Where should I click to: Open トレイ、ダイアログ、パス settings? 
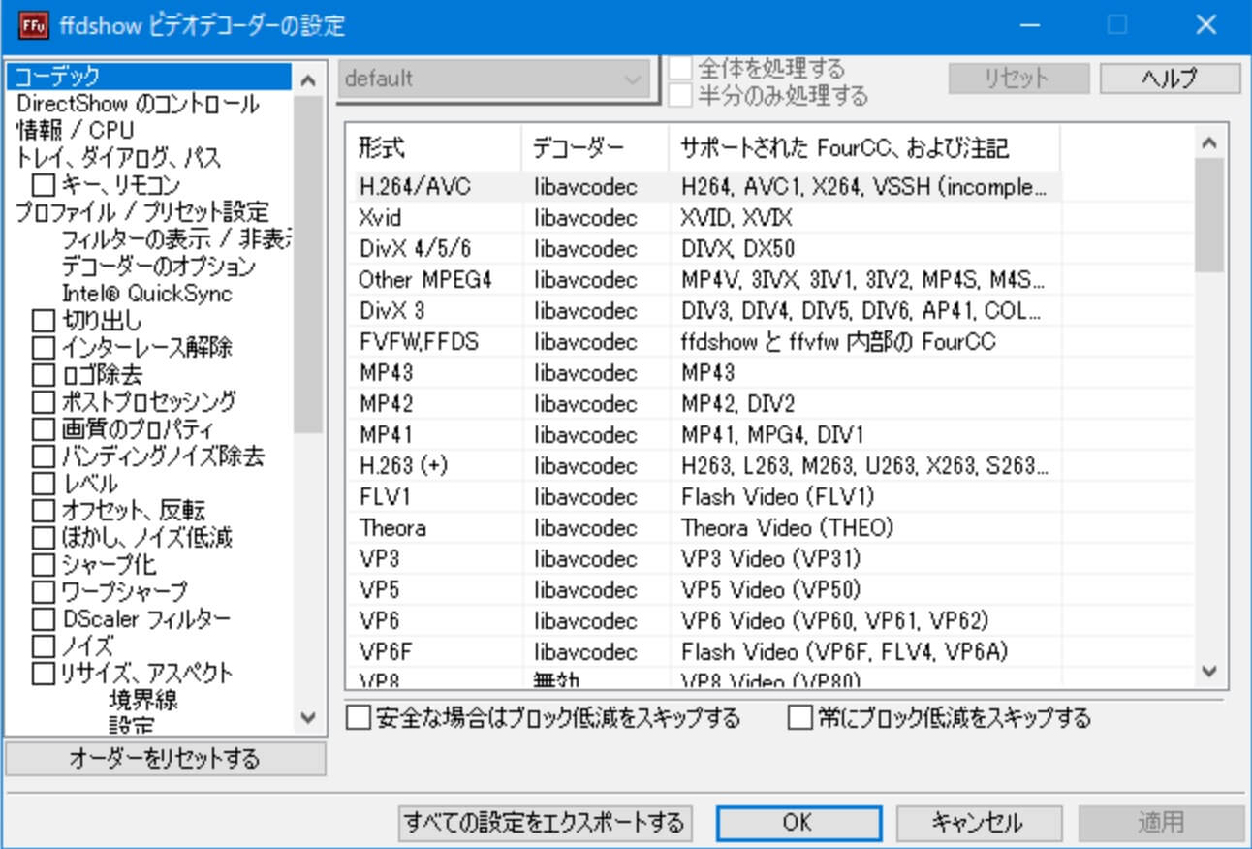[x=119, y=158]
